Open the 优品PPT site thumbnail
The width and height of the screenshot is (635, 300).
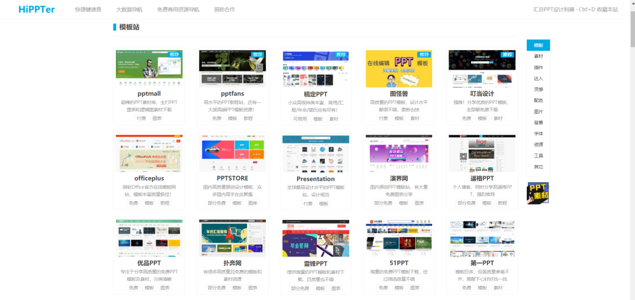149,238
